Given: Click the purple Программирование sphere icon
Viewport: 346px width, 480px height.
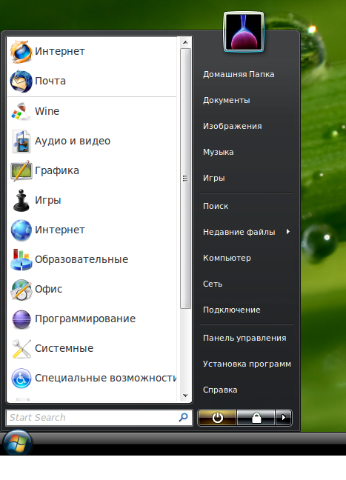Looking at the screenshot, I should [21, 319].
